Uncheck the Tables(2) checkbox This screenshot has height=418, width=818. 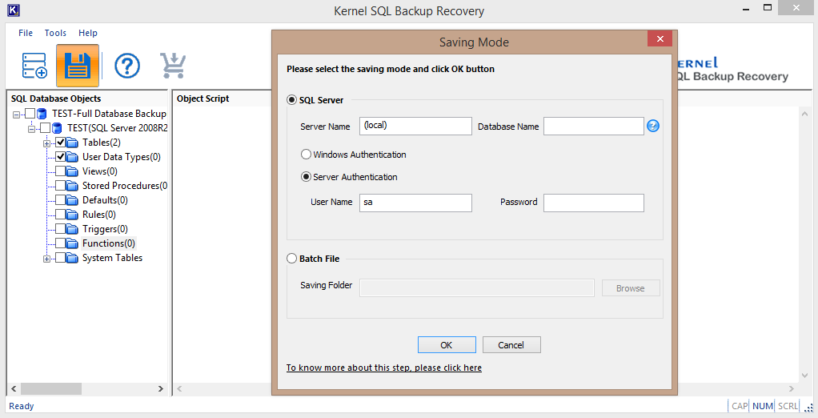(x=61, y=143)
